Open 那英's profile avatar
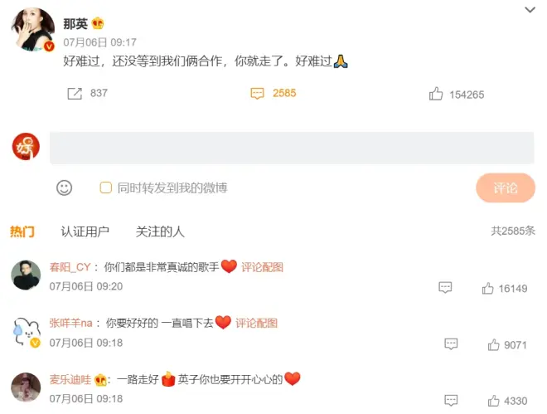 pos(33,29)
